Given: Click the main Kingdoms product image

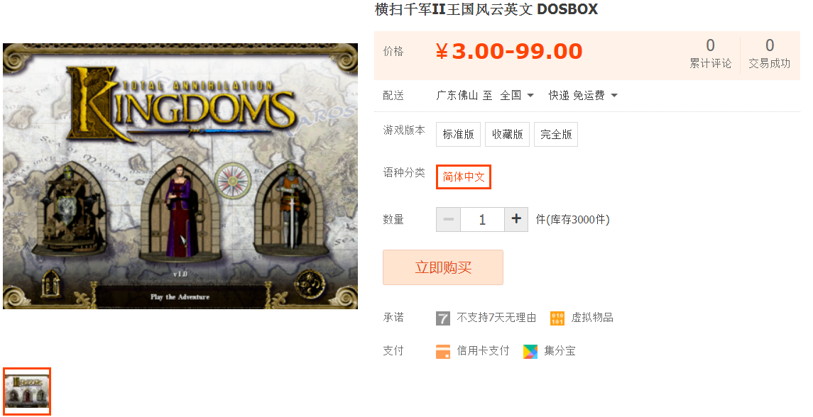Looking at the screenshot, I should [180, 176].
